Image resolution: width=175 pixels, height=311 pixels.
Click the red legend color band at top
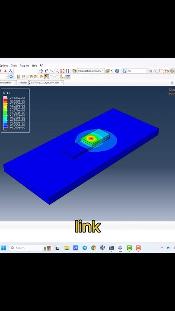pyautogui.click(x=5, y=100)
